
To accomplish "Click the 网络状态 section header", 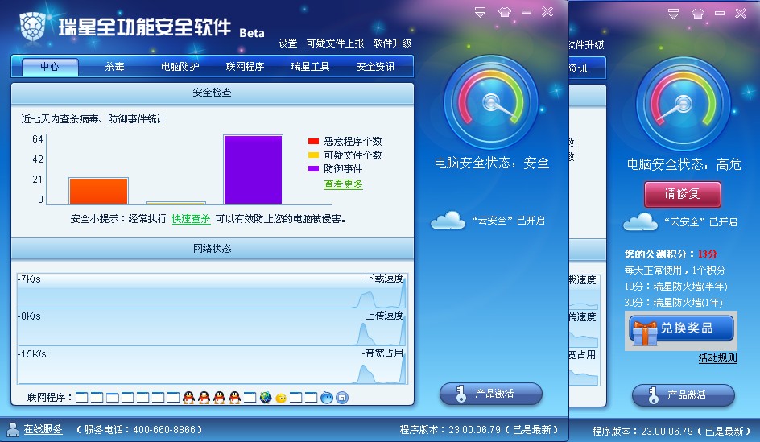I will pyautogui.click(x=213, y=249).
